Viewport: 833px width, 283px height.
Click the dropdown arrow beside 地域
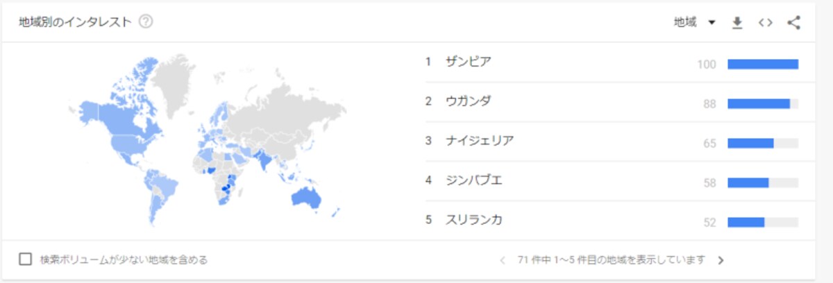[712, 23]
